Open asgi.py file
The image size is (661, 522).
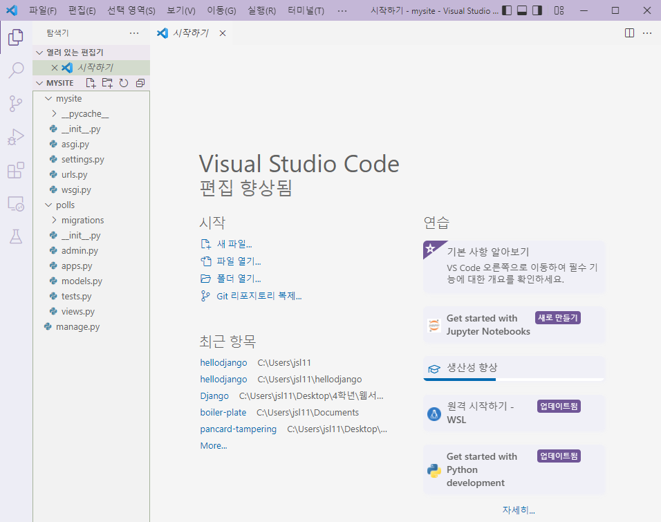click(x=91, y=145)
